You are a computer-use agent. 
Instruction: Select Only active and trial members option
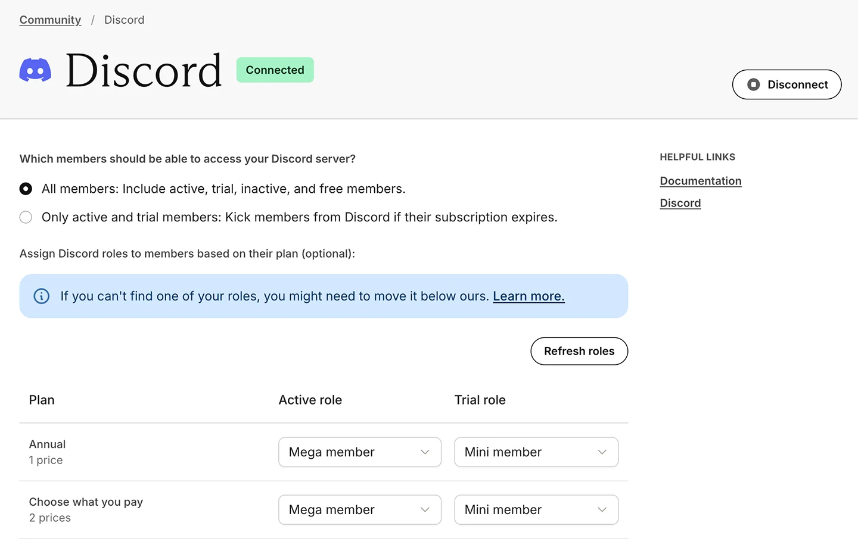[26, 217]
